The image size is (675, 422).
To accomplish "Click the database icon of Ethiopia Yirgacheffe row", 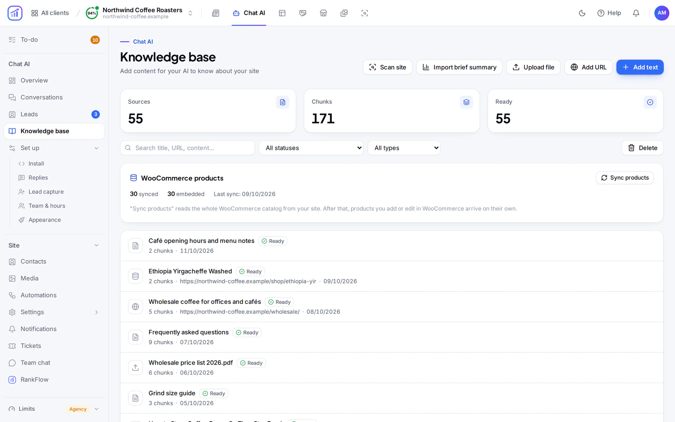I will (x=135, y=276).
